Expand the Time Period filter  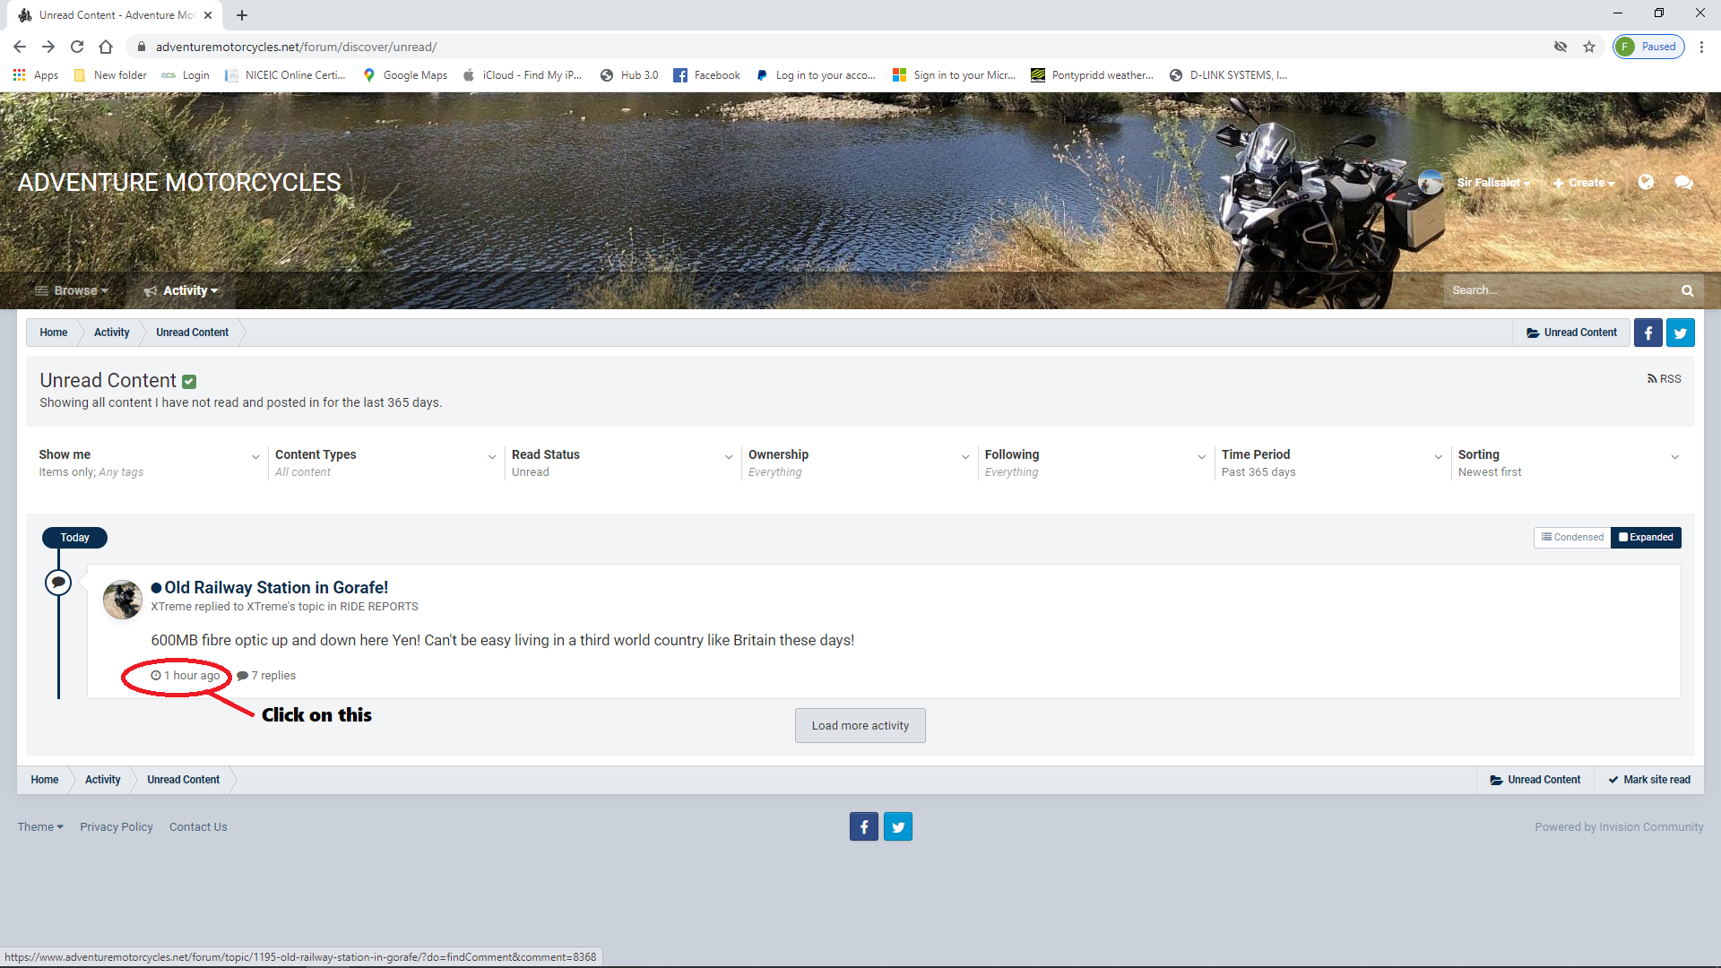1332,462
